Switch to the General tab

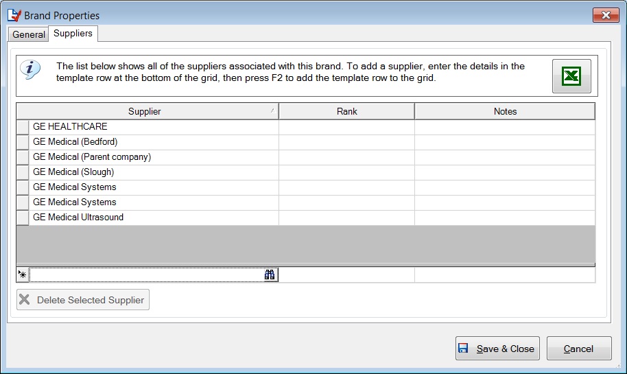click(28, 34)
